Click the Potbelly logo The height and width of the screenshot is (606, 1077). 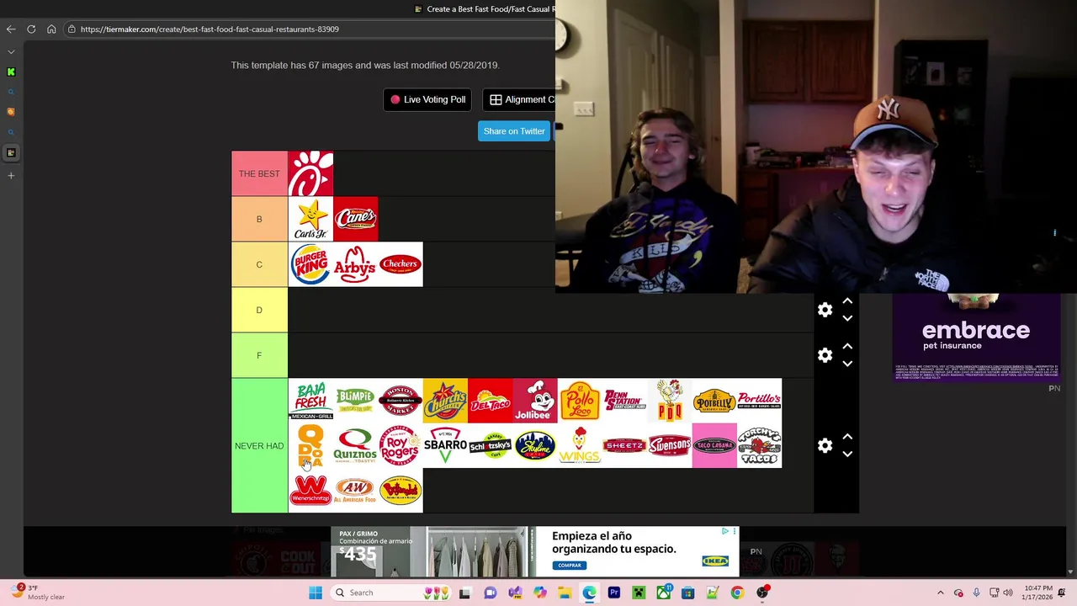coord(714,401)
